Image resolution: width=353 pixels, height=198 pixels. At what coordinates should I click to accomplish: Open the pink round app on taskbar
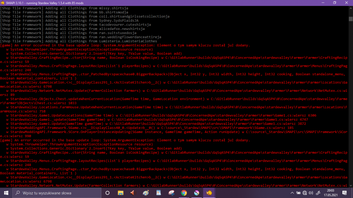pos(197,193)
